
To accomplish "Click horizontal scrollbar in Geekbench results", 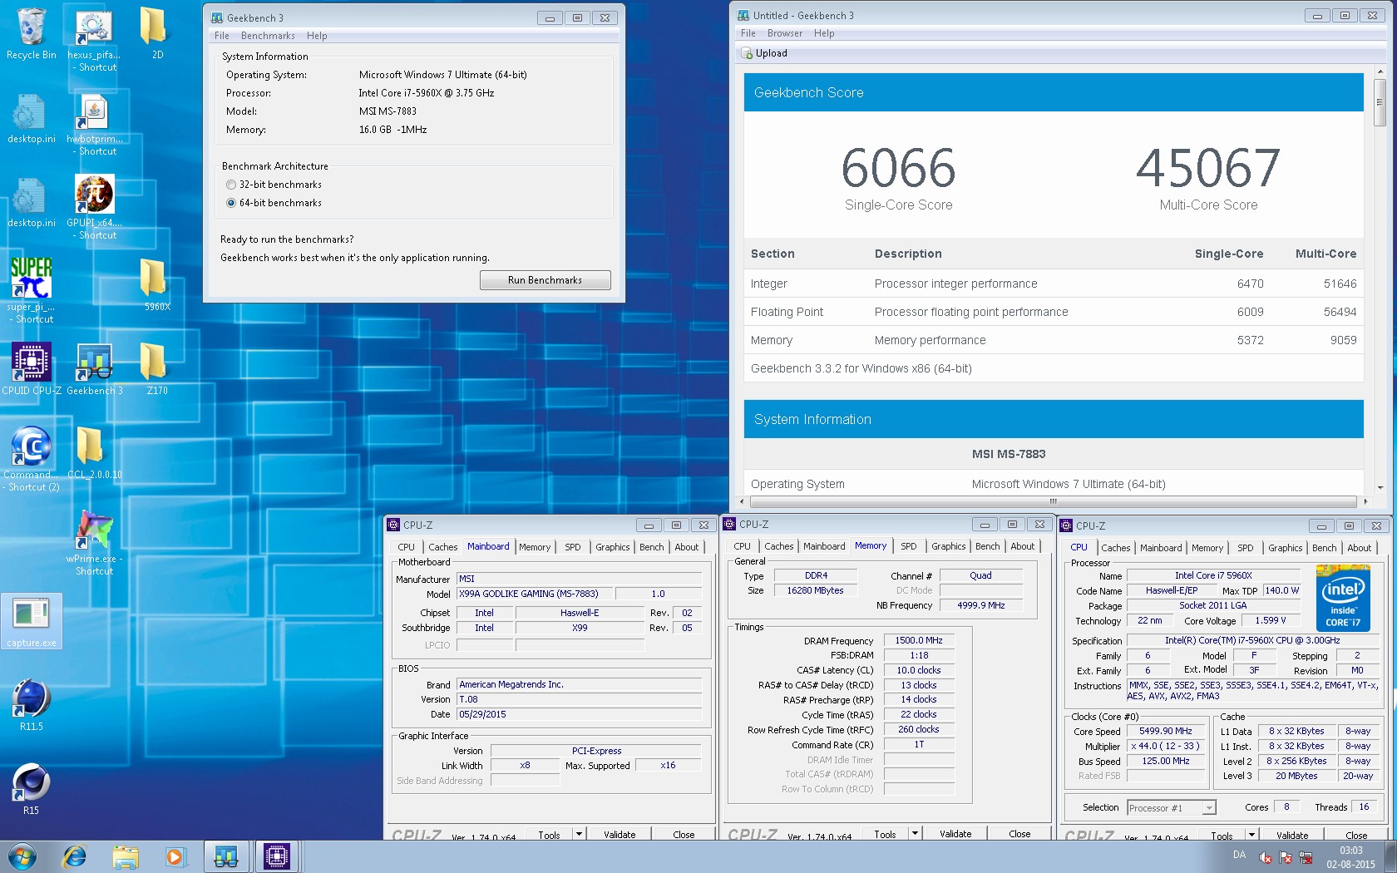I will click(x=1053, y=501).
